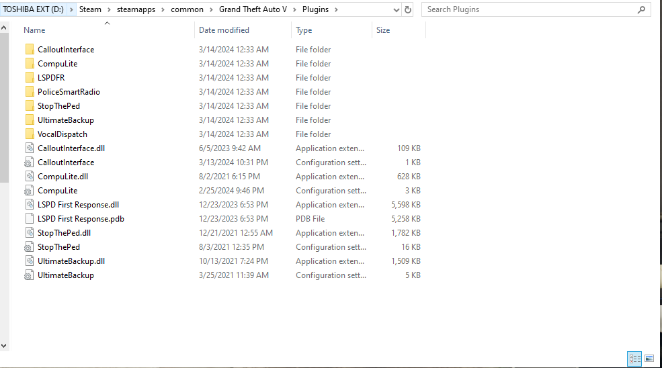Screen dimensions: 662x368
Task: Click the left pane scrollbar thumb
Action: (4, 107)
